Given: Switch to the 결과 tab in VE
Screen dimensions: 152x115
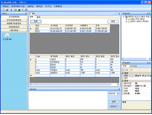Looking at the screenshot, I should pyautogui.click(x=39, y=17).
